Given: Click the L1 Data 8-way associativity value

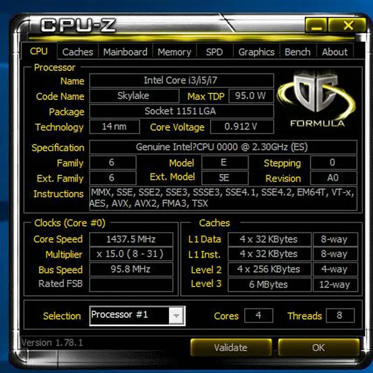Looking at the screenshot, I should pyautogui.click(x=335, y=239).
